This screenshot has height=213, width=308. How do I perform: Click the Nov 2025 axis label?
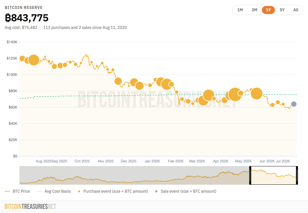(106, 161)
